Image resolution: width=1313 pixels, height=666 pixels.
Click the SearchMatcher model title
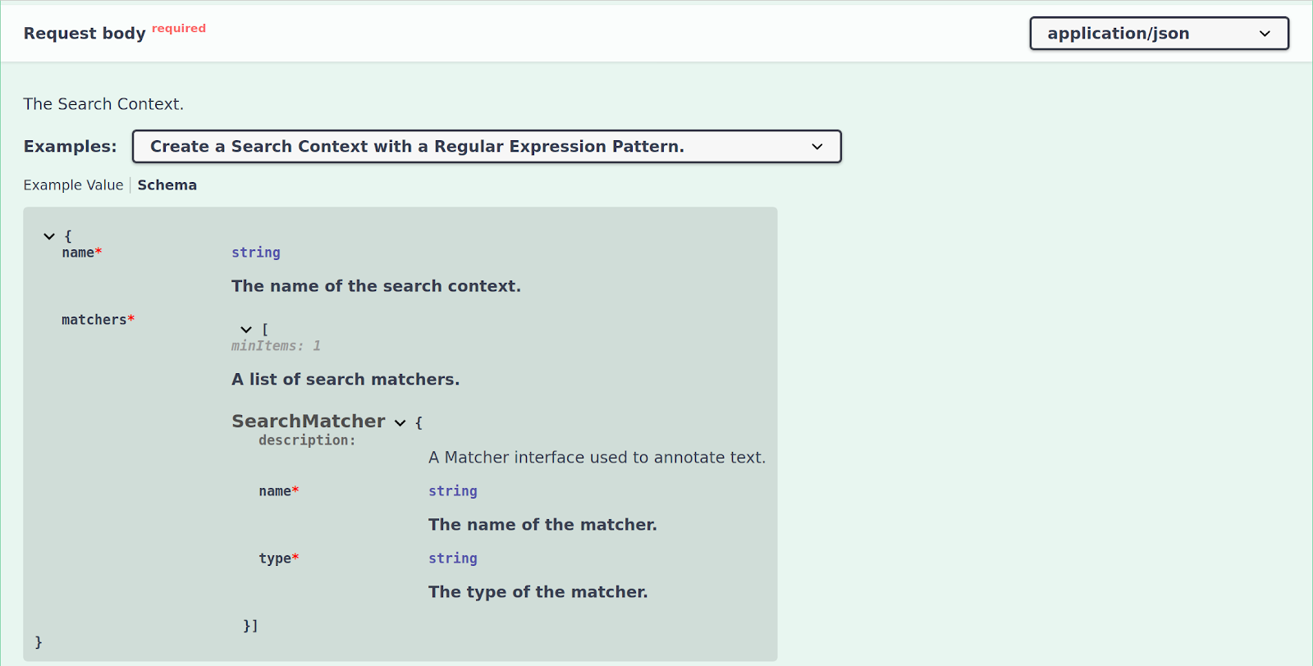[309, 422]
